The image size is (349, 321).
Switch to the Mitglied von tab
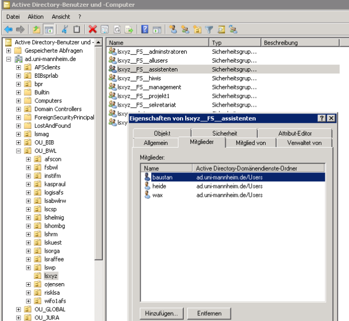pyautogui.click(x=251, y=143)
